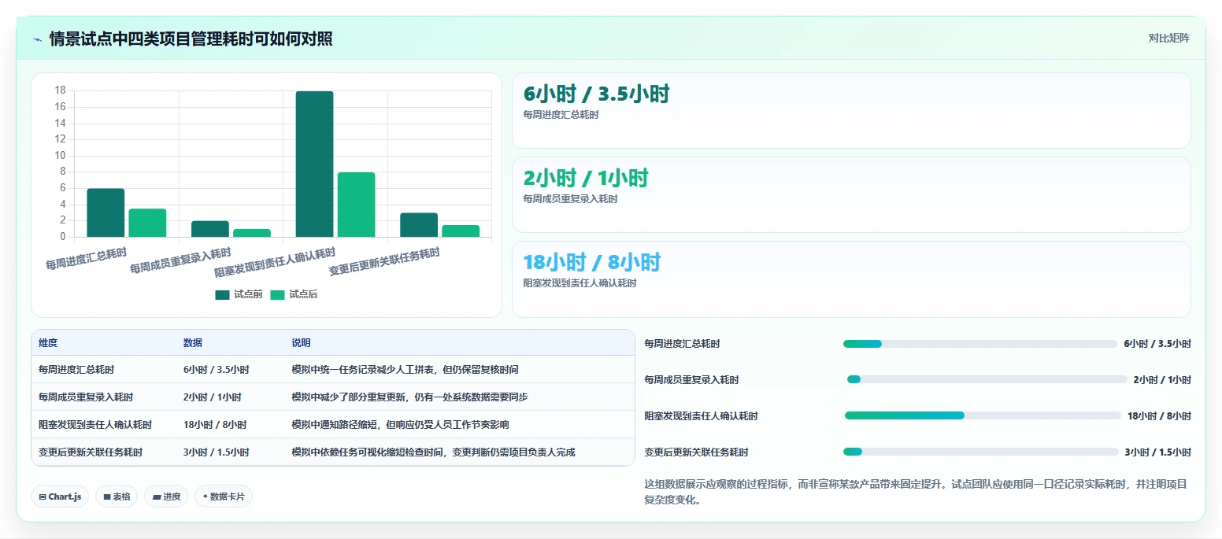Click the tallest dark bar for 阻塞发现到责任人确认耗时

(x=315, y=164)
